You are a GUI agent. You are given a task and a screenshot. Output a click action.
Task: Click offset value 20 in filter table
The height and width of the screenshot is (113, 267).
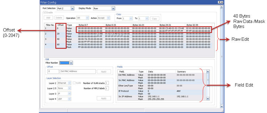pos(58,34)
